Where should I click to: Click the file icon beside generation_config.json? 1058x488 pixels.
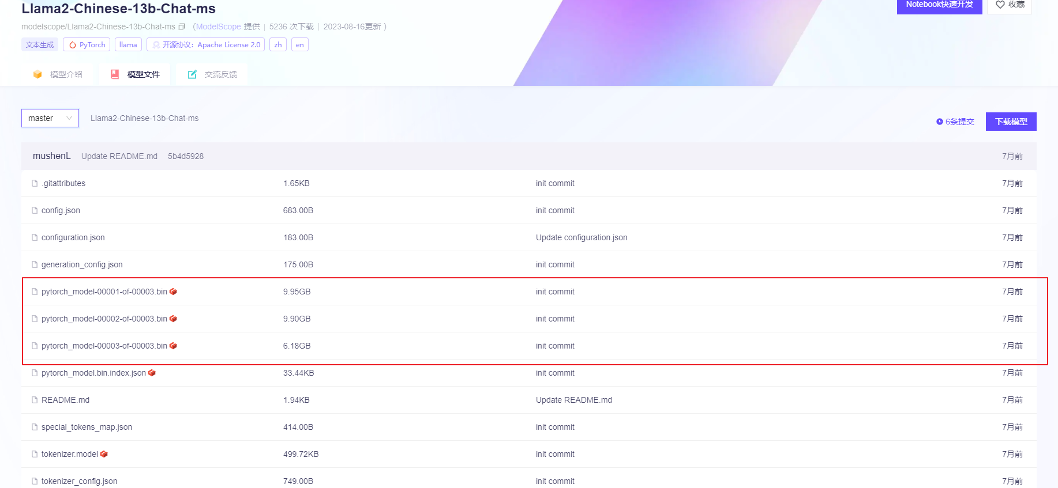coord(35,264)
